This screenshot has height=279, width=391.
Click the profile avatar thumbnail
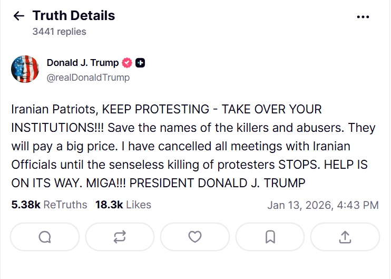(25, 69)
